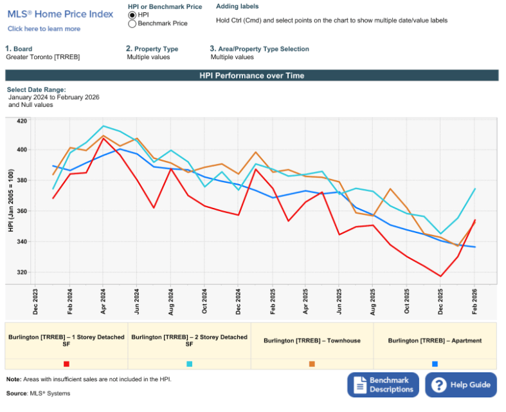Click the Benchmark Descriptions document icon
506x412 pixels.
359,385
